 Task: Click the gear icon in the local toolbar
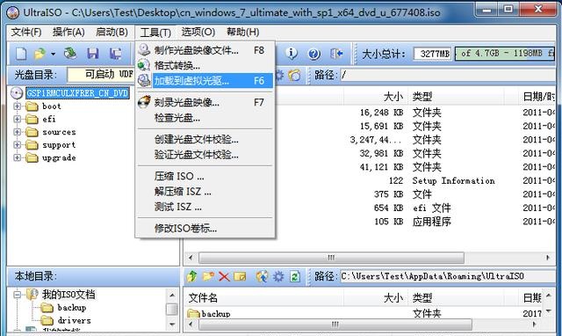click(x=278, y=276)
